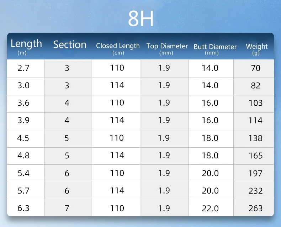
Task: Click the 5.4 length cell
Action: click(23, 173)
